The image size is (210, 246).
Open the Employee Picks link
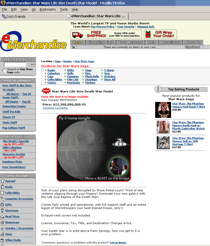click(12, 162)
